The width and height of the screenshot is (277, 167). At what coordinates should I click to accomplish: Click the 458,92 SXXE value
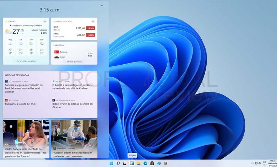81,35
